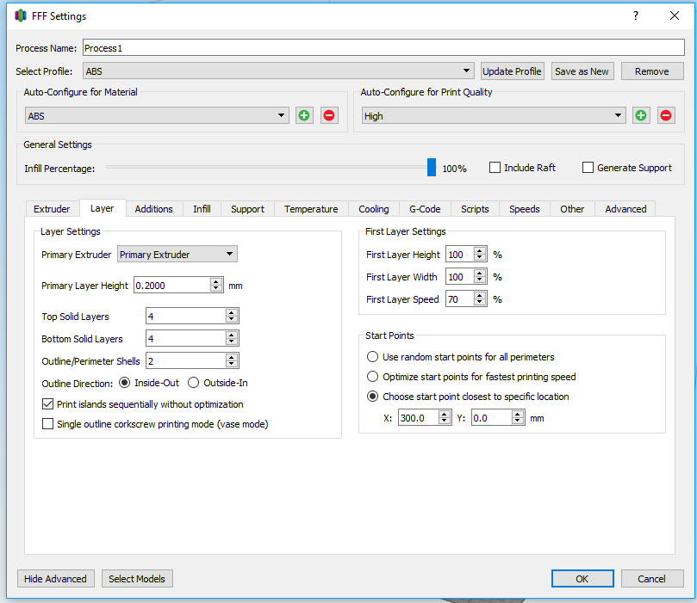Click the Primary Layer Height value field
Image resolution: width=697 pixels, height=603 pixels.
click(172, 286)
